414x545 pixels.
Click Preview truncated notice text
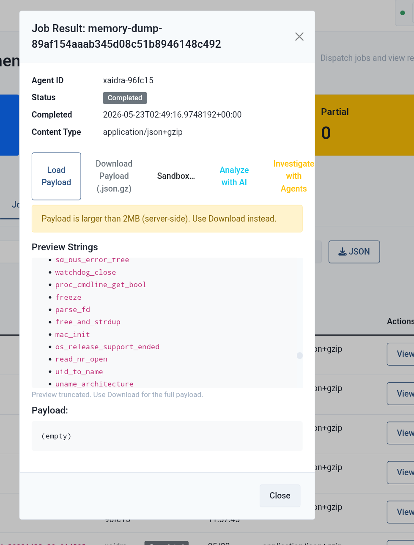pos(117,394)
